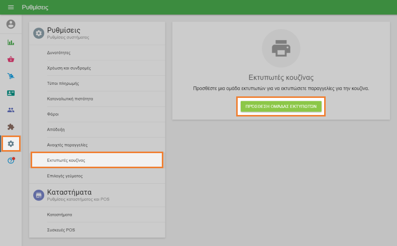Open the hamburger menu in the top bar
The width and height of the screenshot is (397, 246).
11,8
